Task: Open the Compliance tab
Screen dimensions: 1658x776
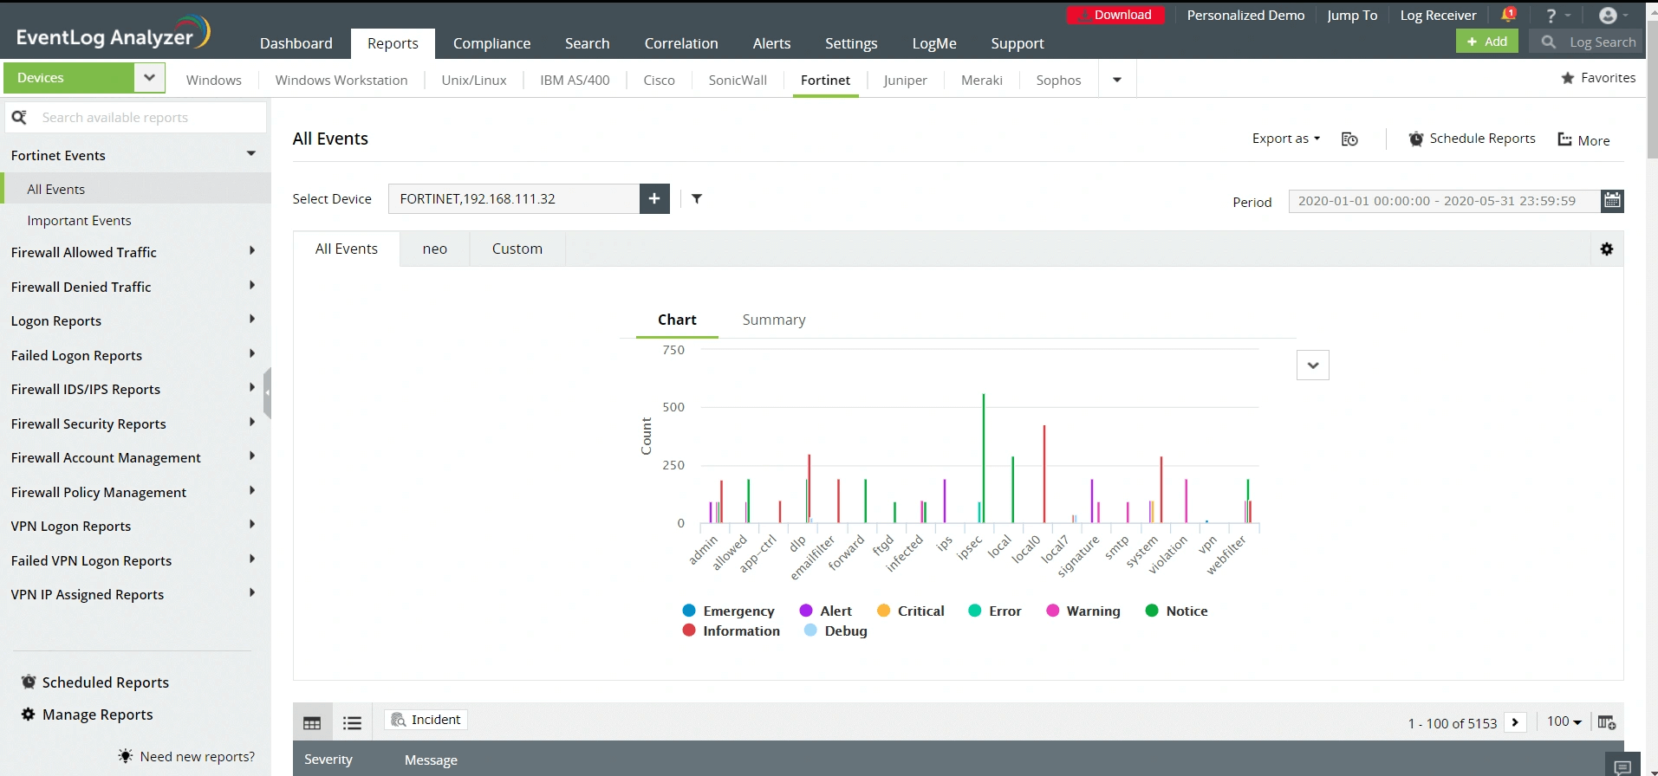Action: coord(491,43)
